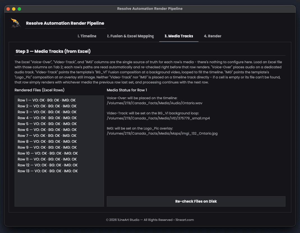Select Row 8 in the rendered files list
300x233 pixels.
point(59,142)
